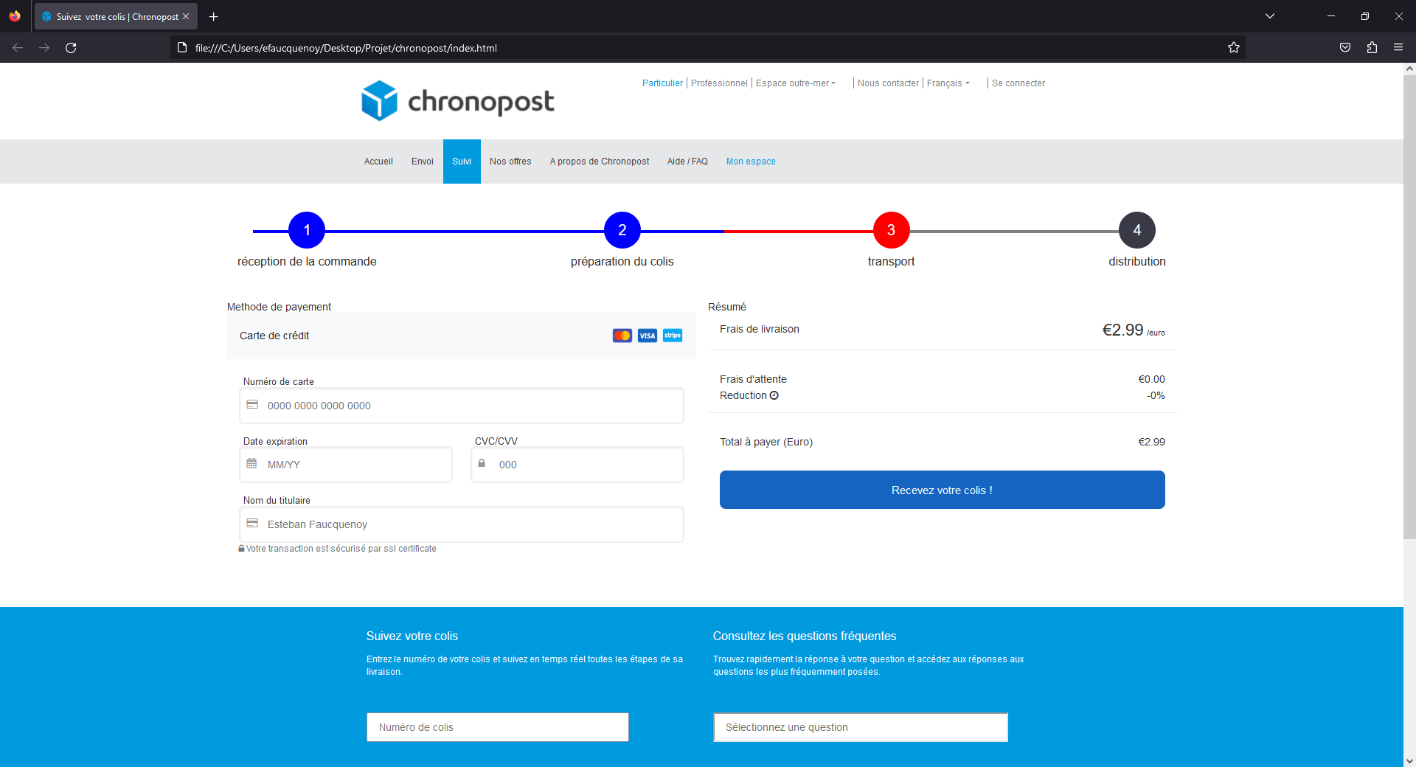This screenshot has width=1416, height=767.
Task: Focus the Date expiration MM/YY field
Action: [346, 465]
